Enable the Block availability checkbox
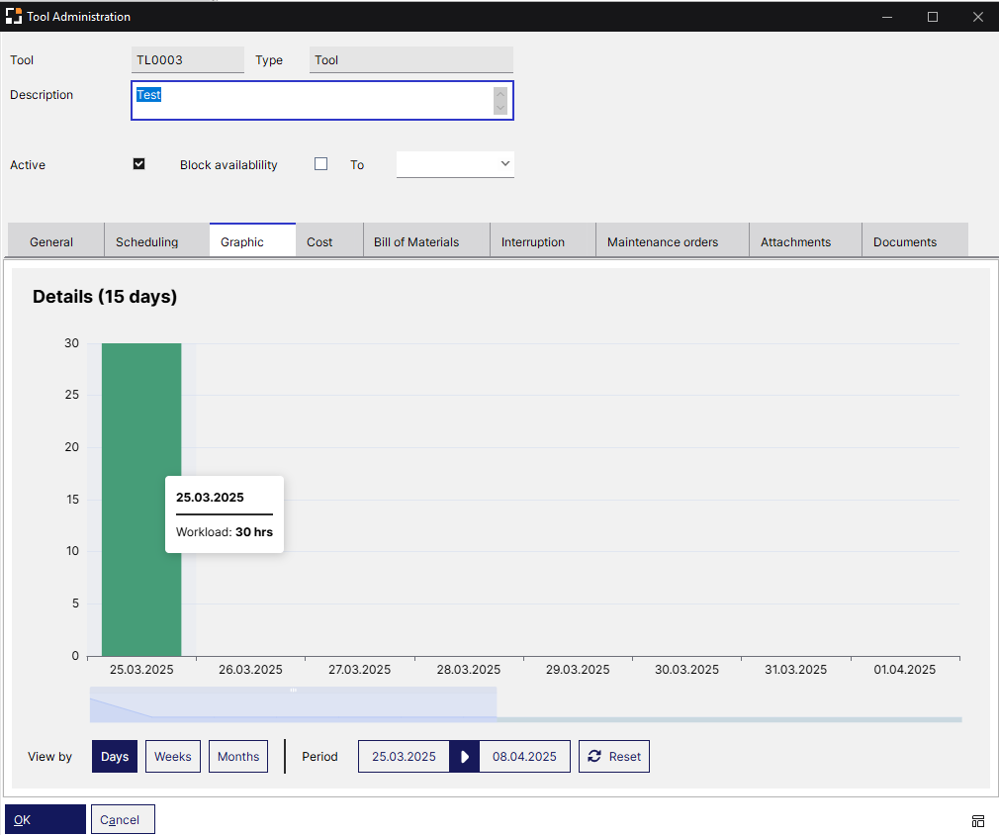 pyautogui.click(x=320, y=163)
